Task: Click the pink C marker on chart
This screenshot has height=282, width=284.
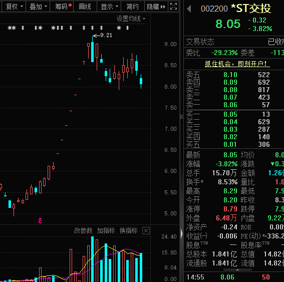Action: click(x=40, y=221)
